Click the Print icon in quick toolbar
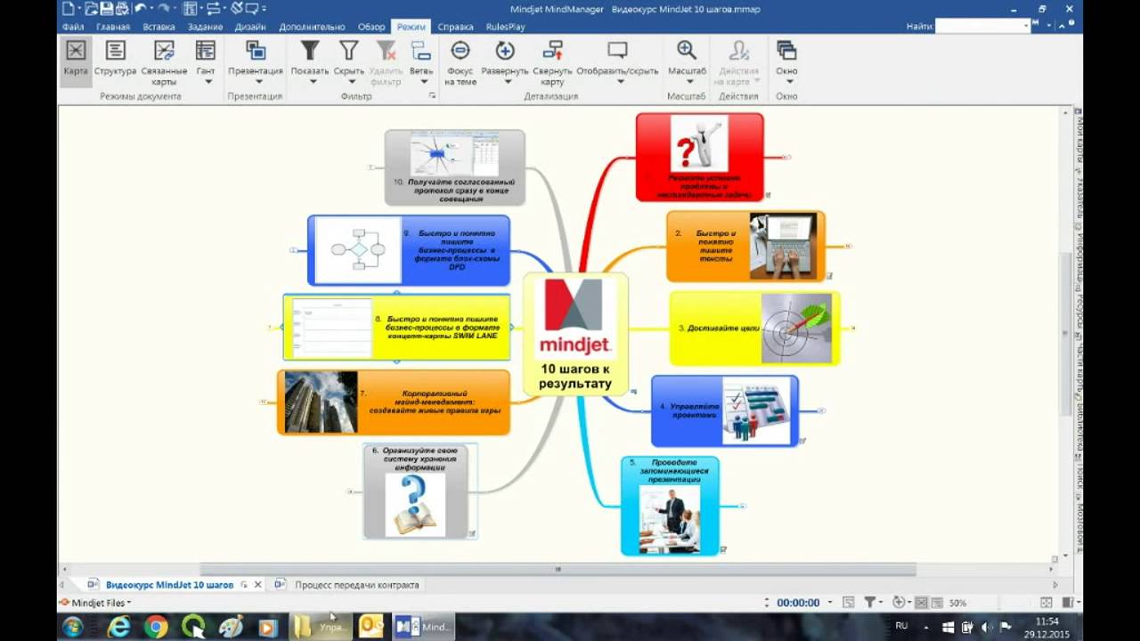Screen dimensions: 1140x641 point(122,9)
